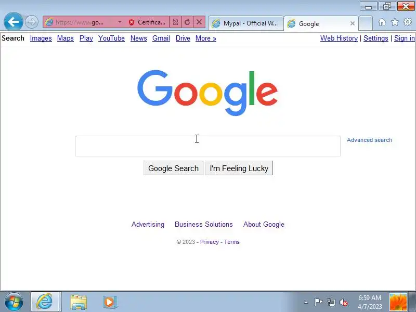The height and width of the screenshot is (312, 416).
Task: Open Google Settings link
Action: tap(375, 38)
